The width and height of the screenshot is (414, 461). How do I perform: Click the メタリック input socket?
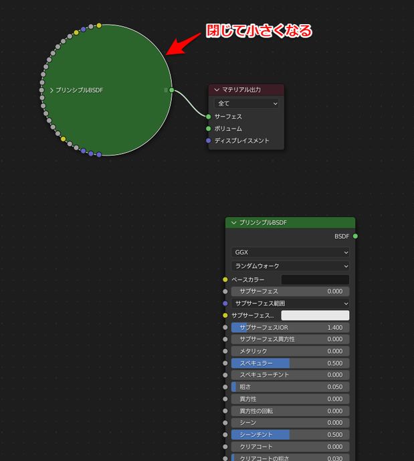[x=225, y=351]
